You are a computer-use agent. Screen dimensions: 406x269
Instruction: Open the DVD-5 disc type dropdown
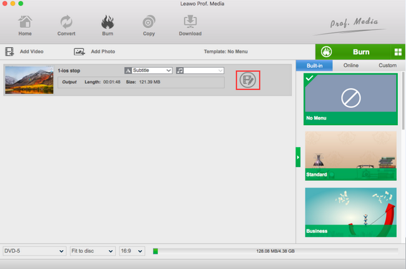click(x=34, y=251)
